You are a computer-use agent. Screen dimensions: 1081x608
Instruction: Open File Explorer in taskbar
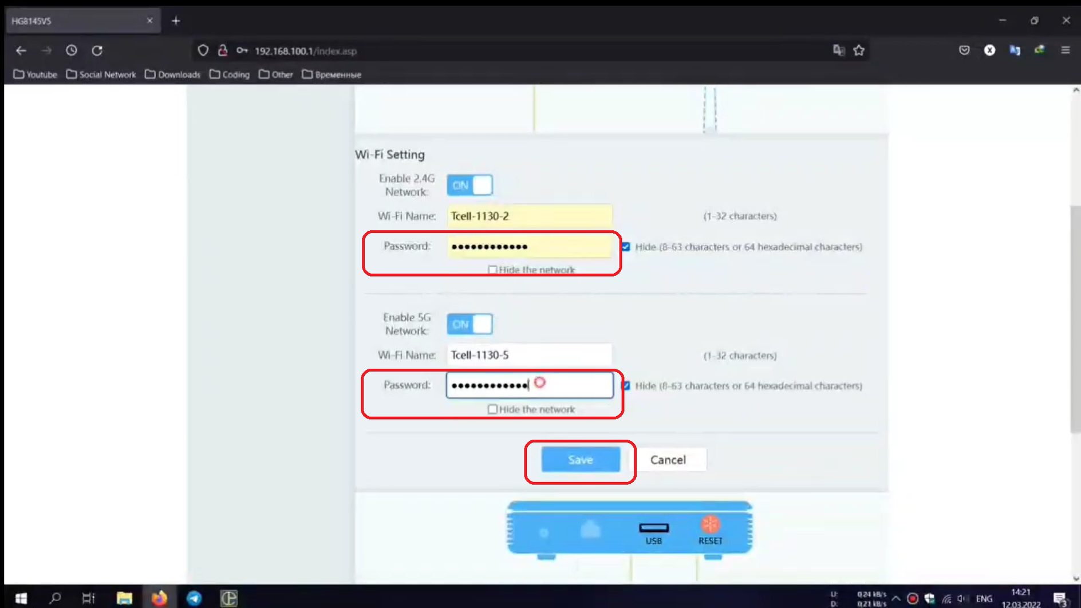click(x=124, y=598)
